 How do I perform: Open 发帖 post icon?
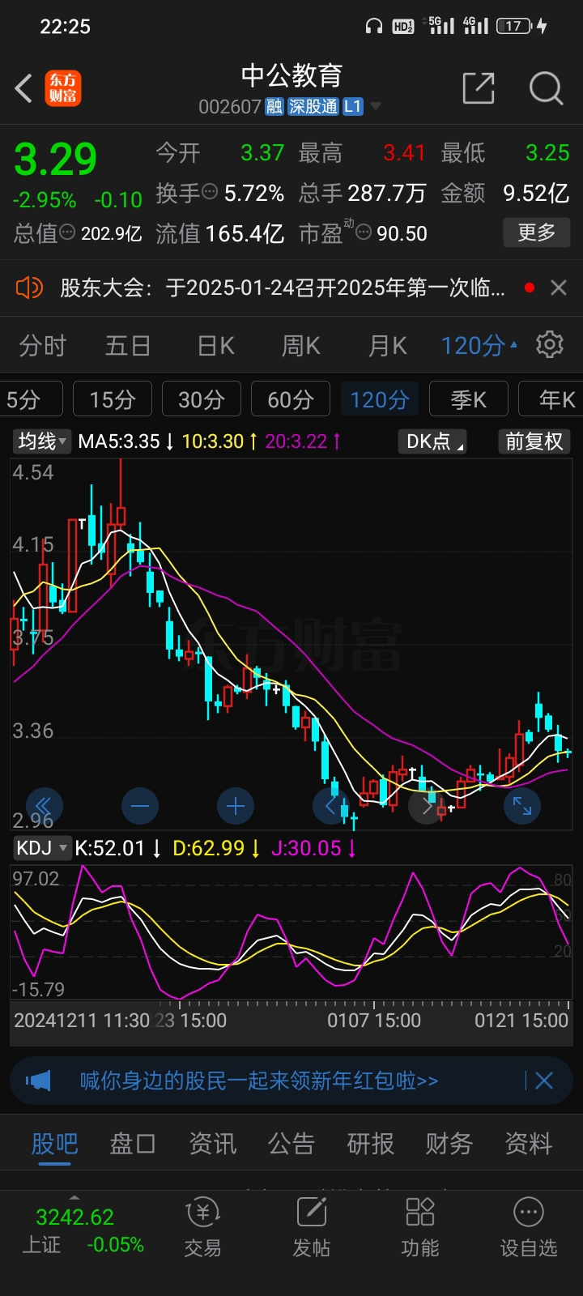tap(312, 1228)
